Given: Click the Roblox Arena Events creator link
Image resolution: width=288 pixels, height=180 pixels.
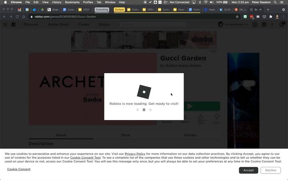Looking at the screenshot, I should 183,66.
